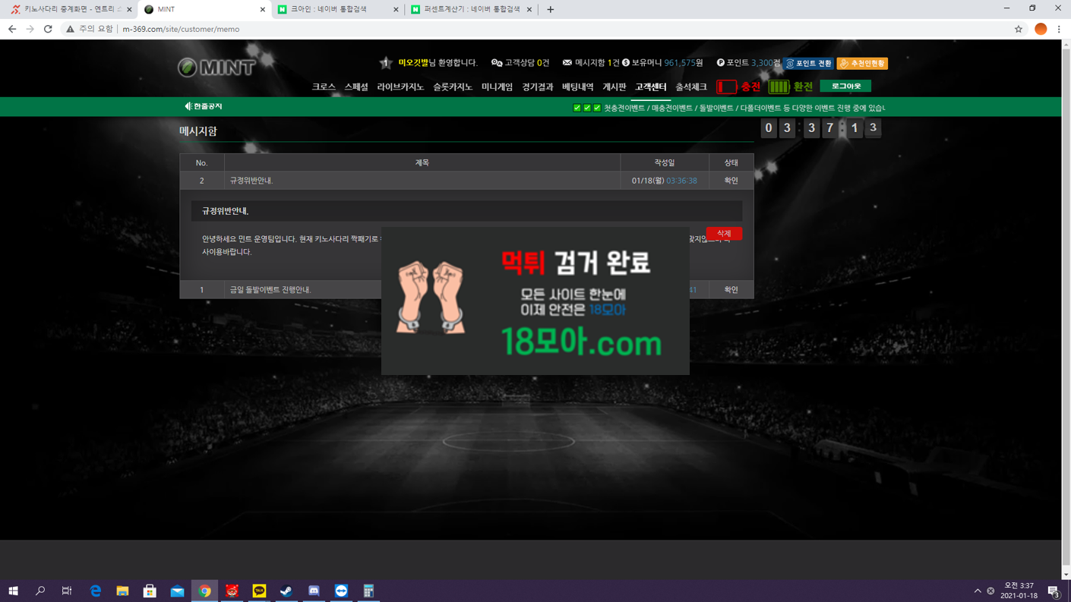
Task: Open a new browser tab
Action: coord(550,9)
